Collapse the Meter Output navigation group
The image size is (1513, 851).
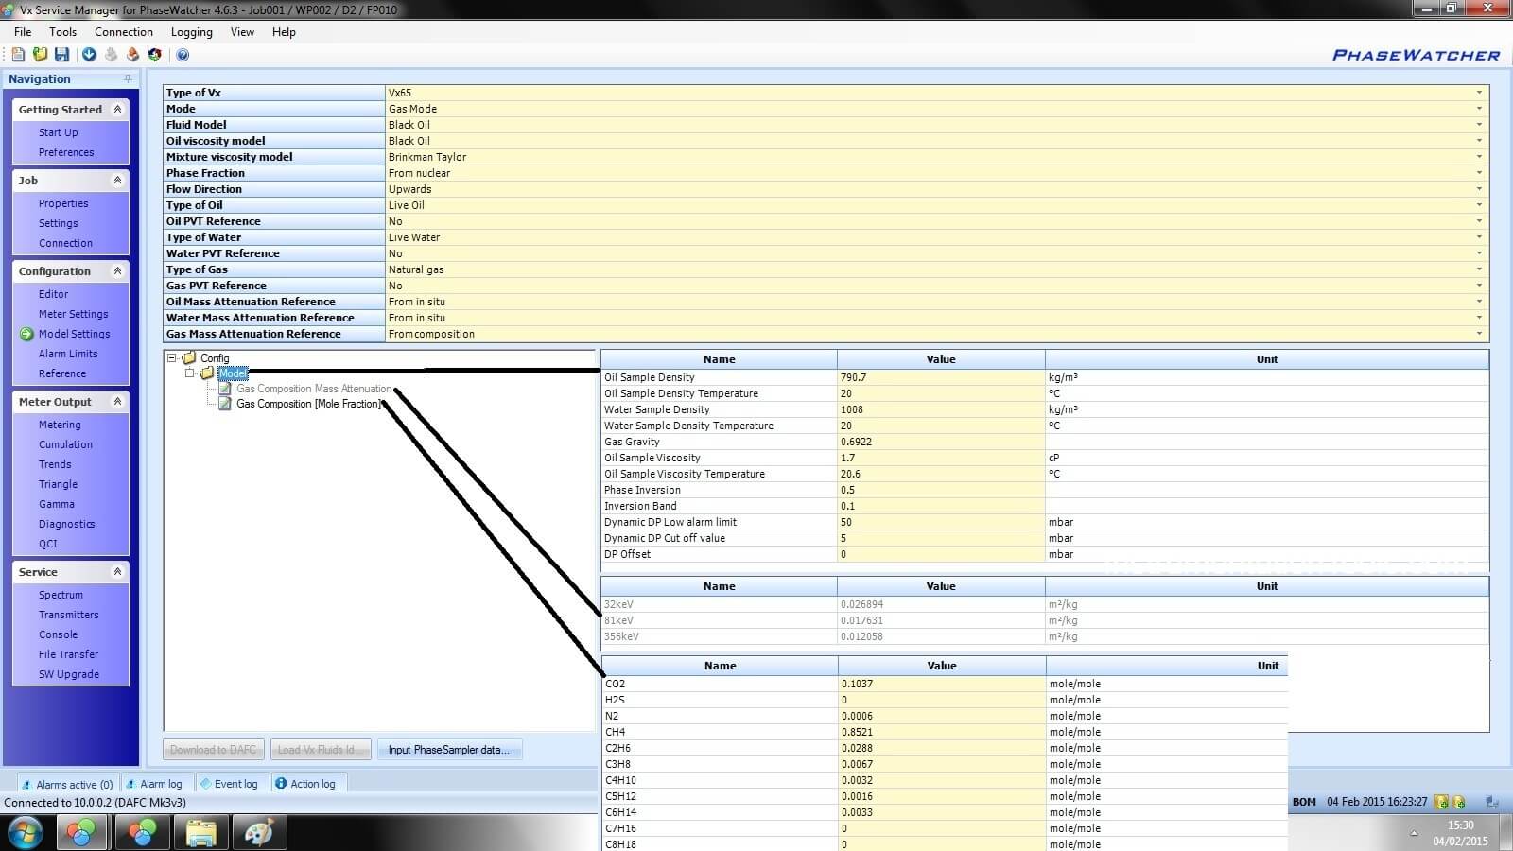117,402
